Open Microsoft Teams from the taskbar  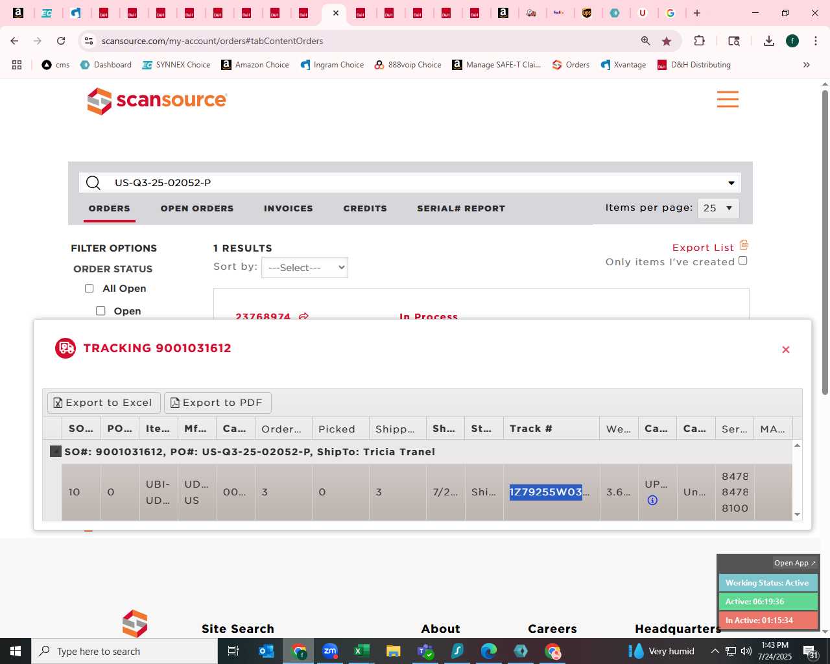pos(425,651)
